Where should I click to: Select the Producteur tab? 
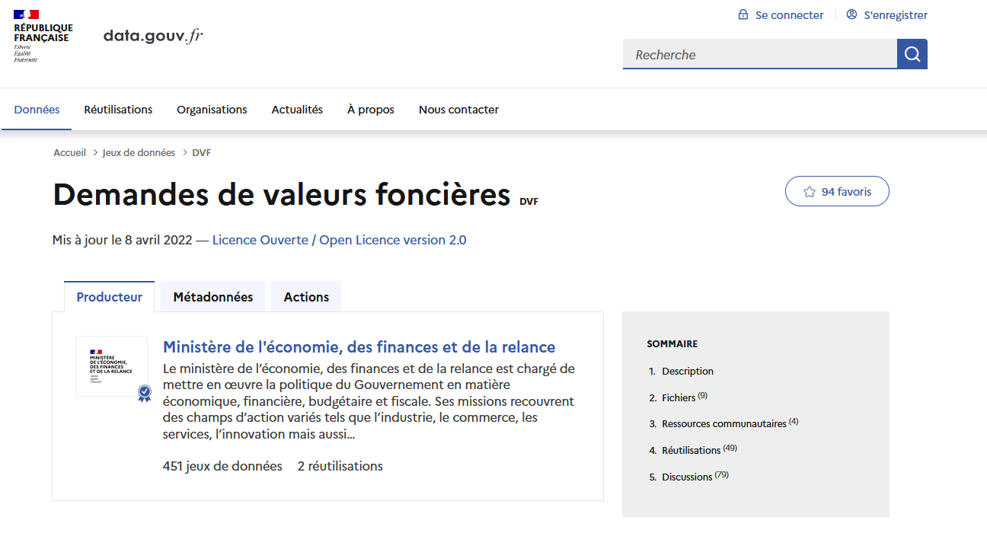click(x=109, y=297)
